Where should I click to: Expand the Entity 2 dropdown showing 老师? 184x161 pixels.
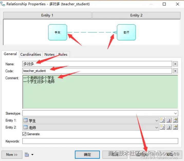157,127
